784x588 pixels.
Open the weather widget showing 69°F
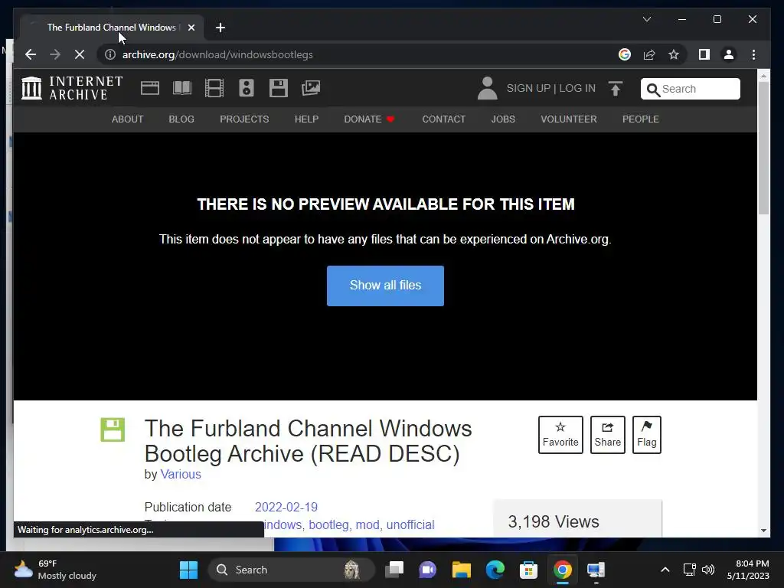point(55,570)
